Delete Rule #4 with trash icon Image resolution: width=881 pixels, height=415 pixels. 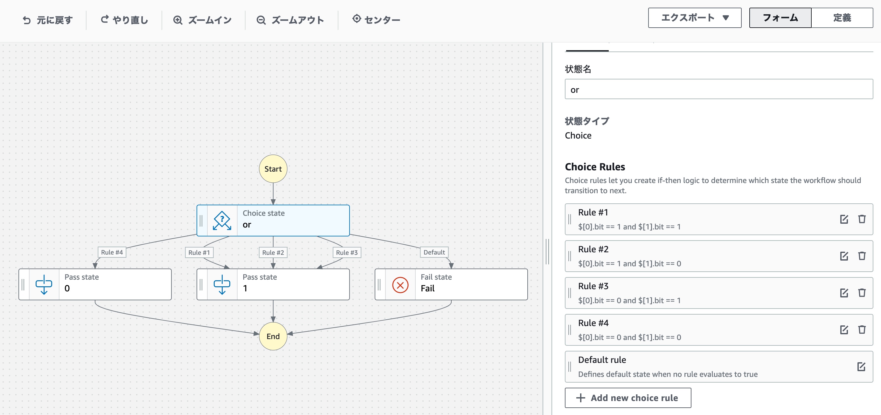click(862, 330)
